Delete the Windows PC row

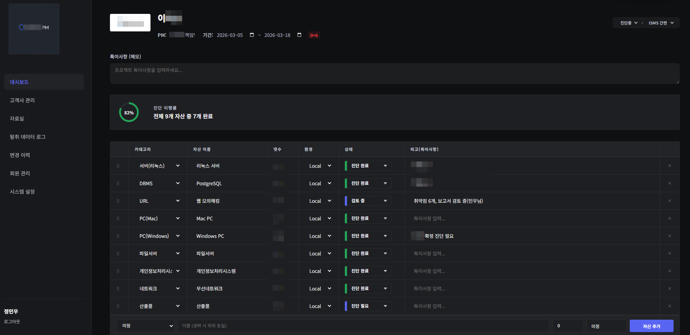pyautogui.click(x=669, y=236)
